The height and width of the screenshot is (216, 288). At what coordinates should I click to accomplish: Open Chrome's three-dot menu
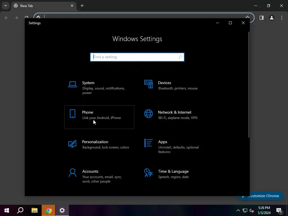pos(282,18)
